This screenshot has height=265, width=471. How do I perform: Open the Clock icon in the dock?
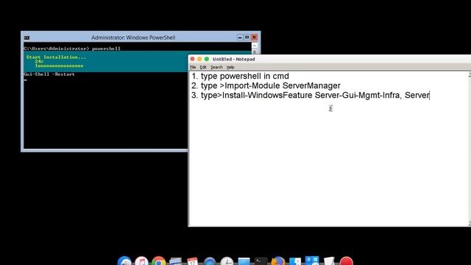tap(227, 261)
